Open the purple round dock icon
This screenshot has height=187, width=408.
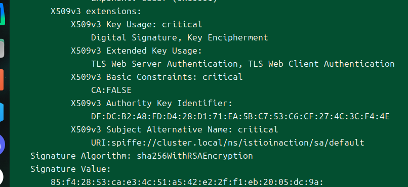point(3,145)
